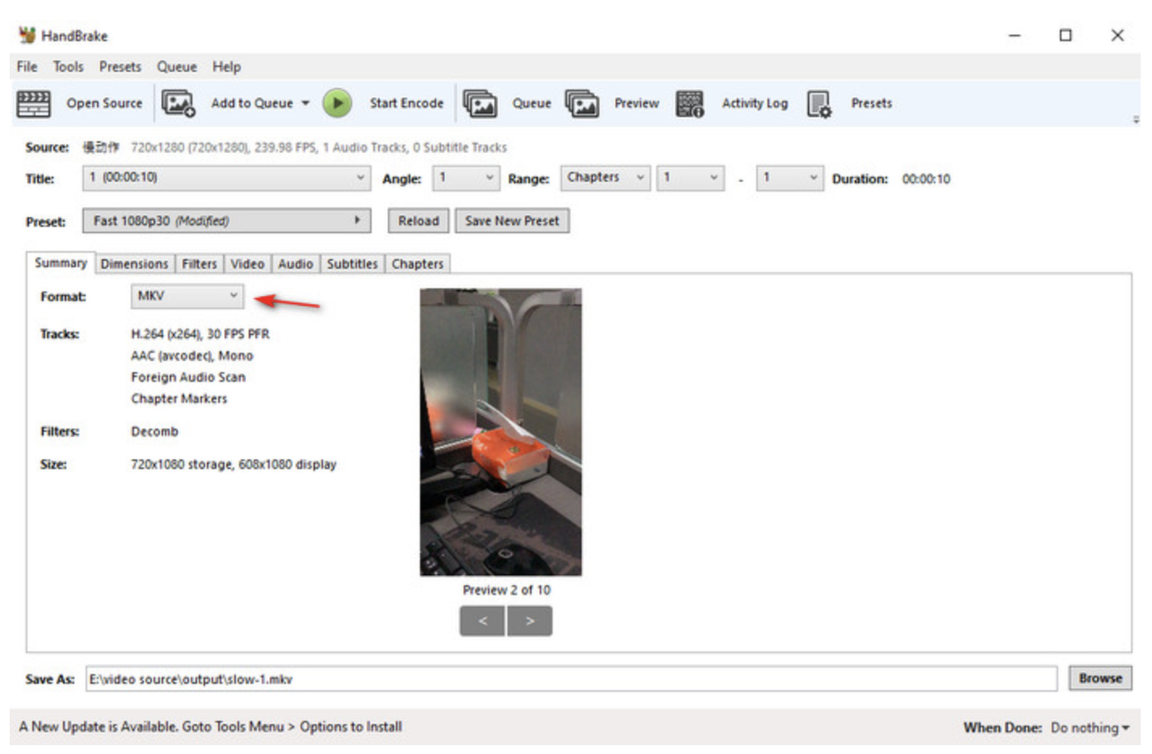
Task: Open the Fast 1080p30 preset selector
Action: click(x=227, y=220)
